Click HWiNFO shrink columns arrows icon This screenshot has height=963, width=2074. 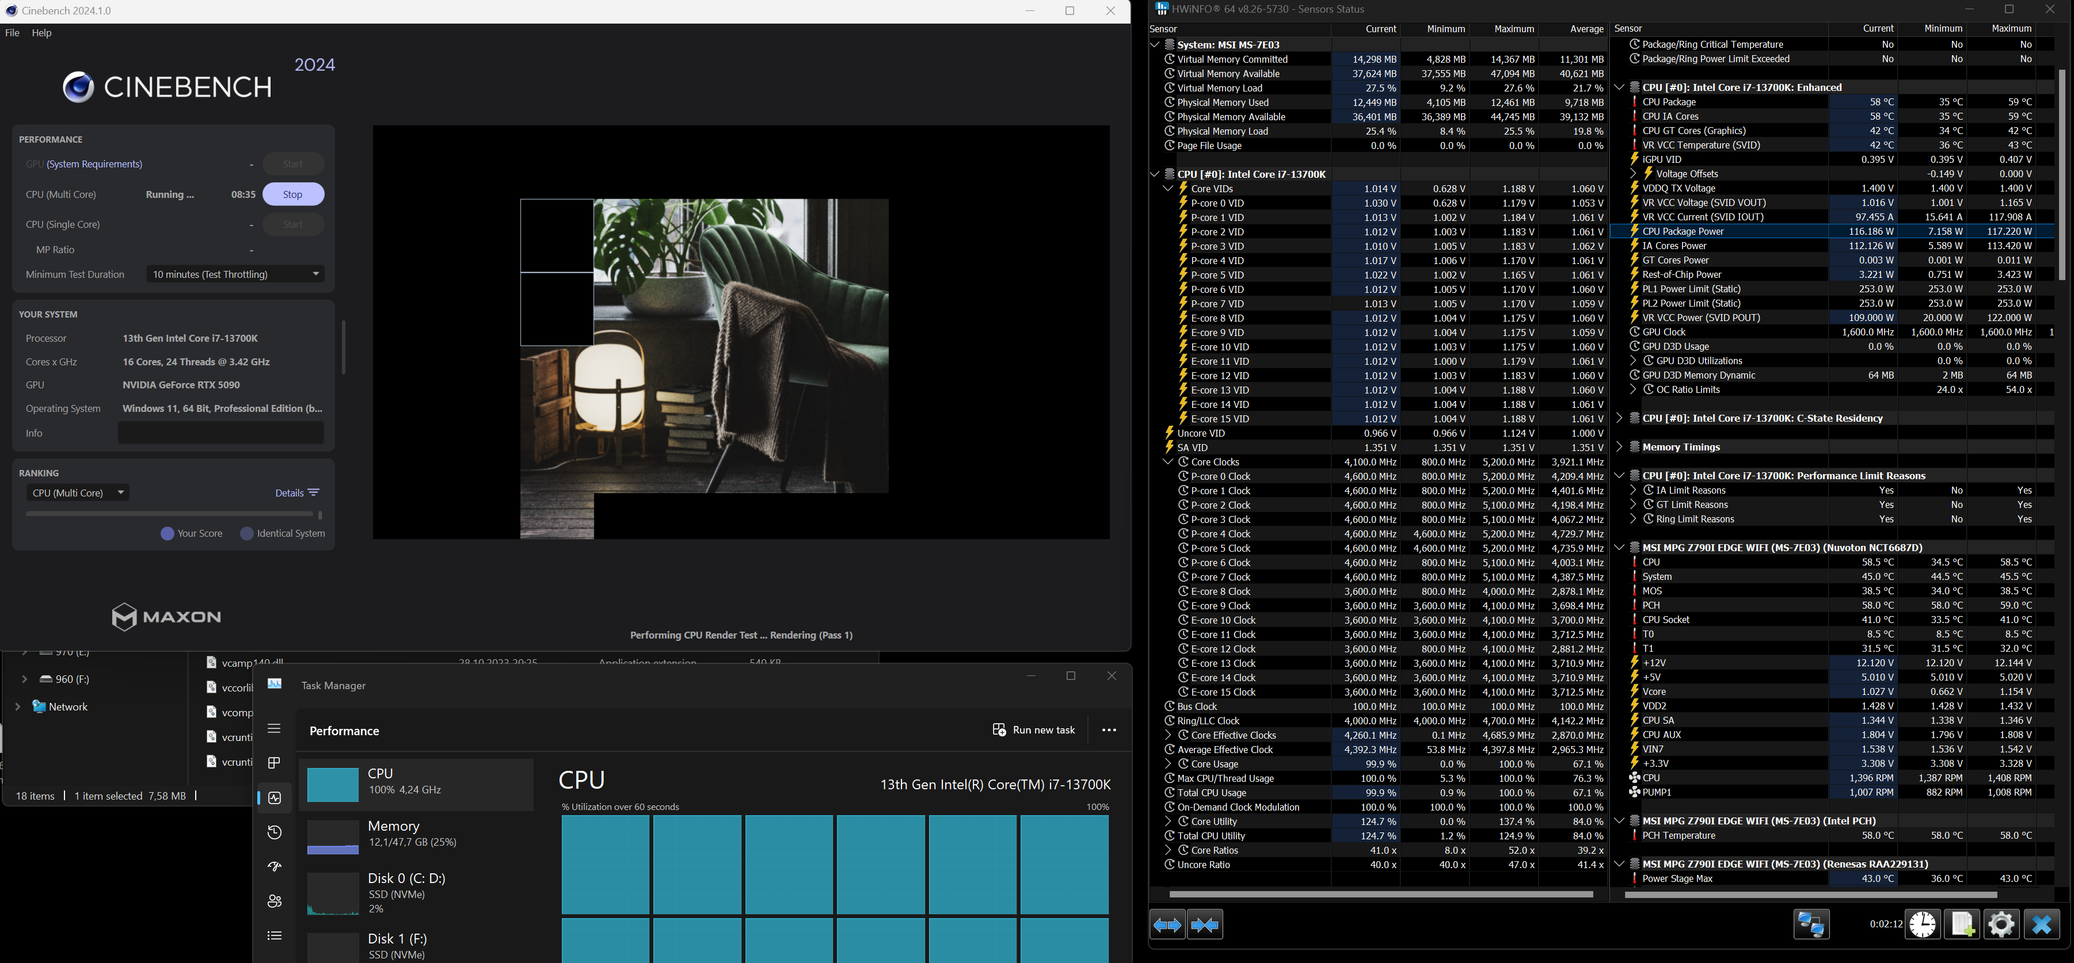coord(1205,925)
